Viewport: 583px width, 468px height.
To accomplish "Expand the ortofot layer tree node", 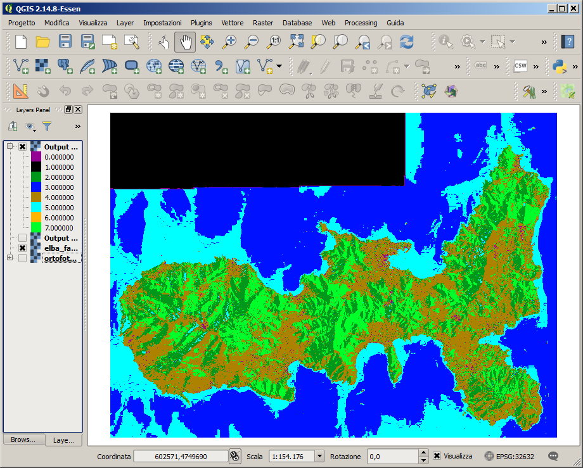I will [10, 258].
